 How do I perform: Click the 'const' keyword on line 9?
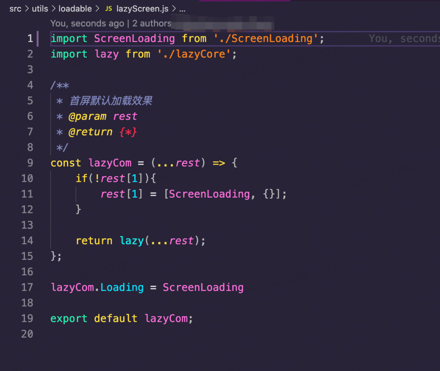[x=66, y=163]
